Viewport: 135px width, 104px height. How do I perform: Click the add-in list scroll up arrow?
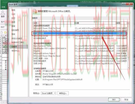point(129,23)
